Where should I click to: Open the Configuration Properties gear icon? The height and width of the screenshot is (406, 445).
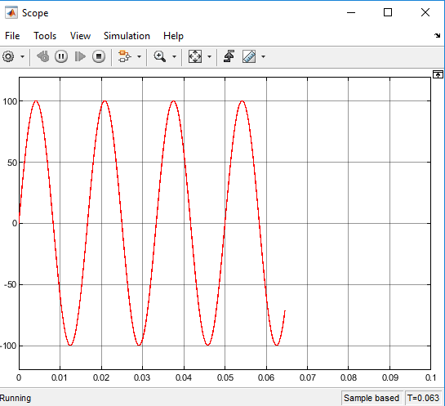coord(8,56)
